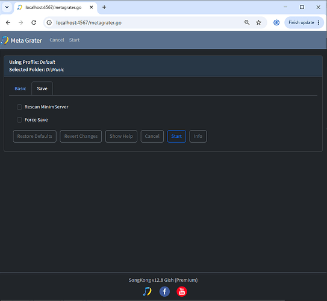327x301 pixels.
Task: Select the Save tab
Action: (x=42, y=88)
